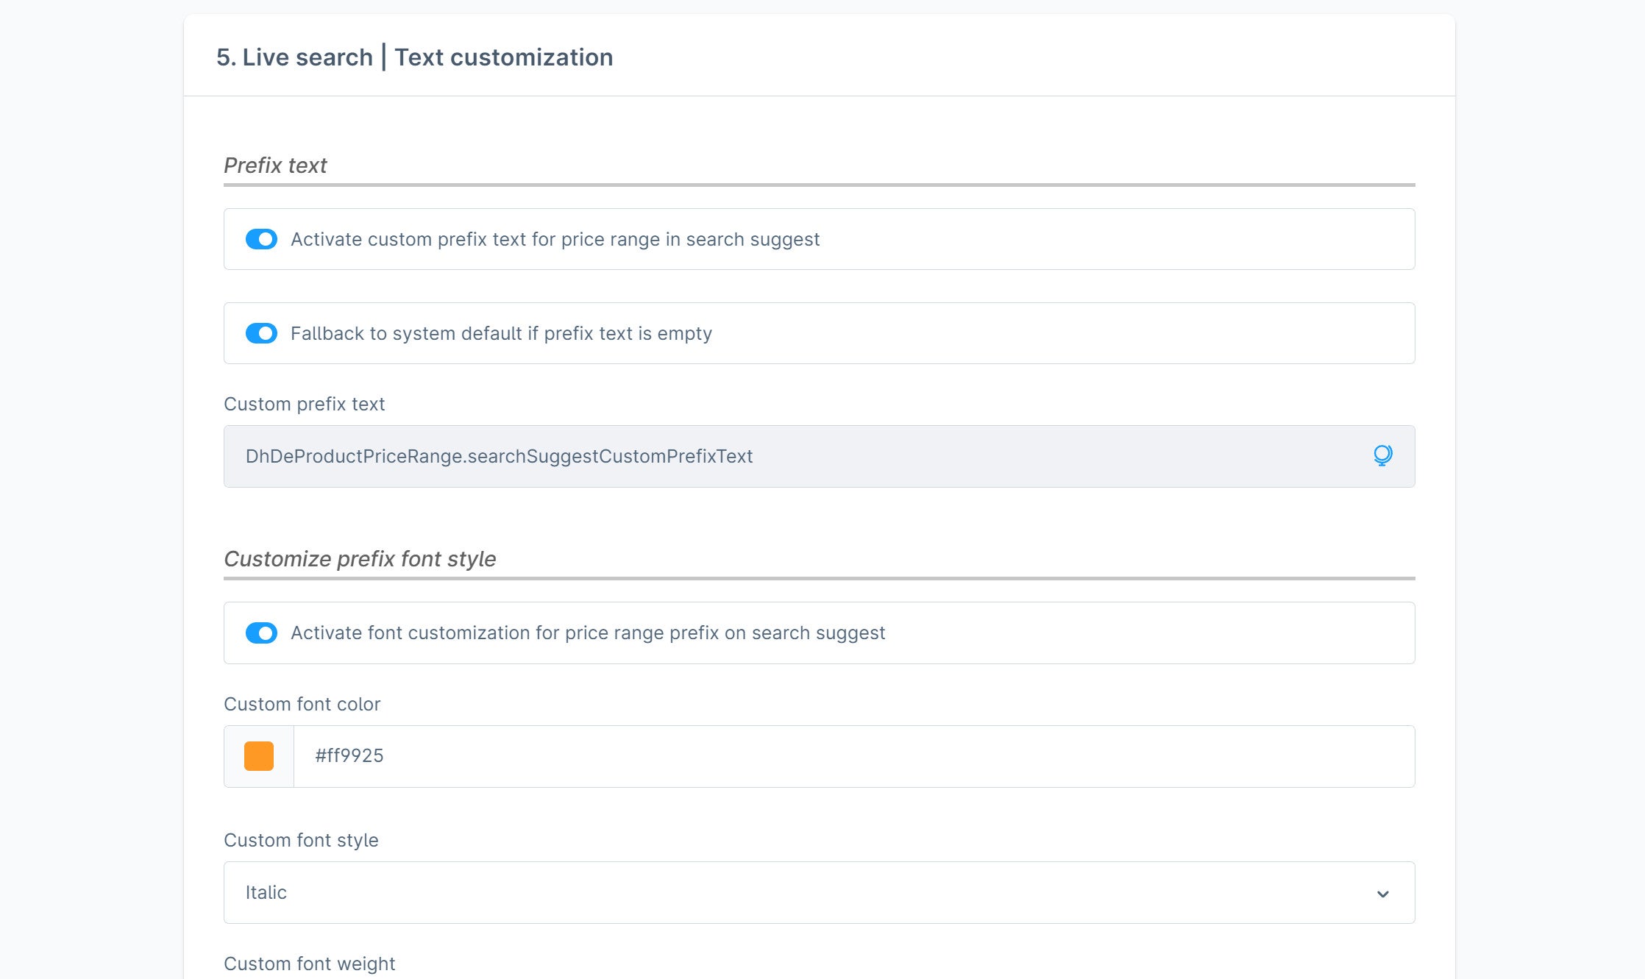Toggle font customization for price range prefix switch
Viewport: 1645px width, 979px height.
pos(261,633)
